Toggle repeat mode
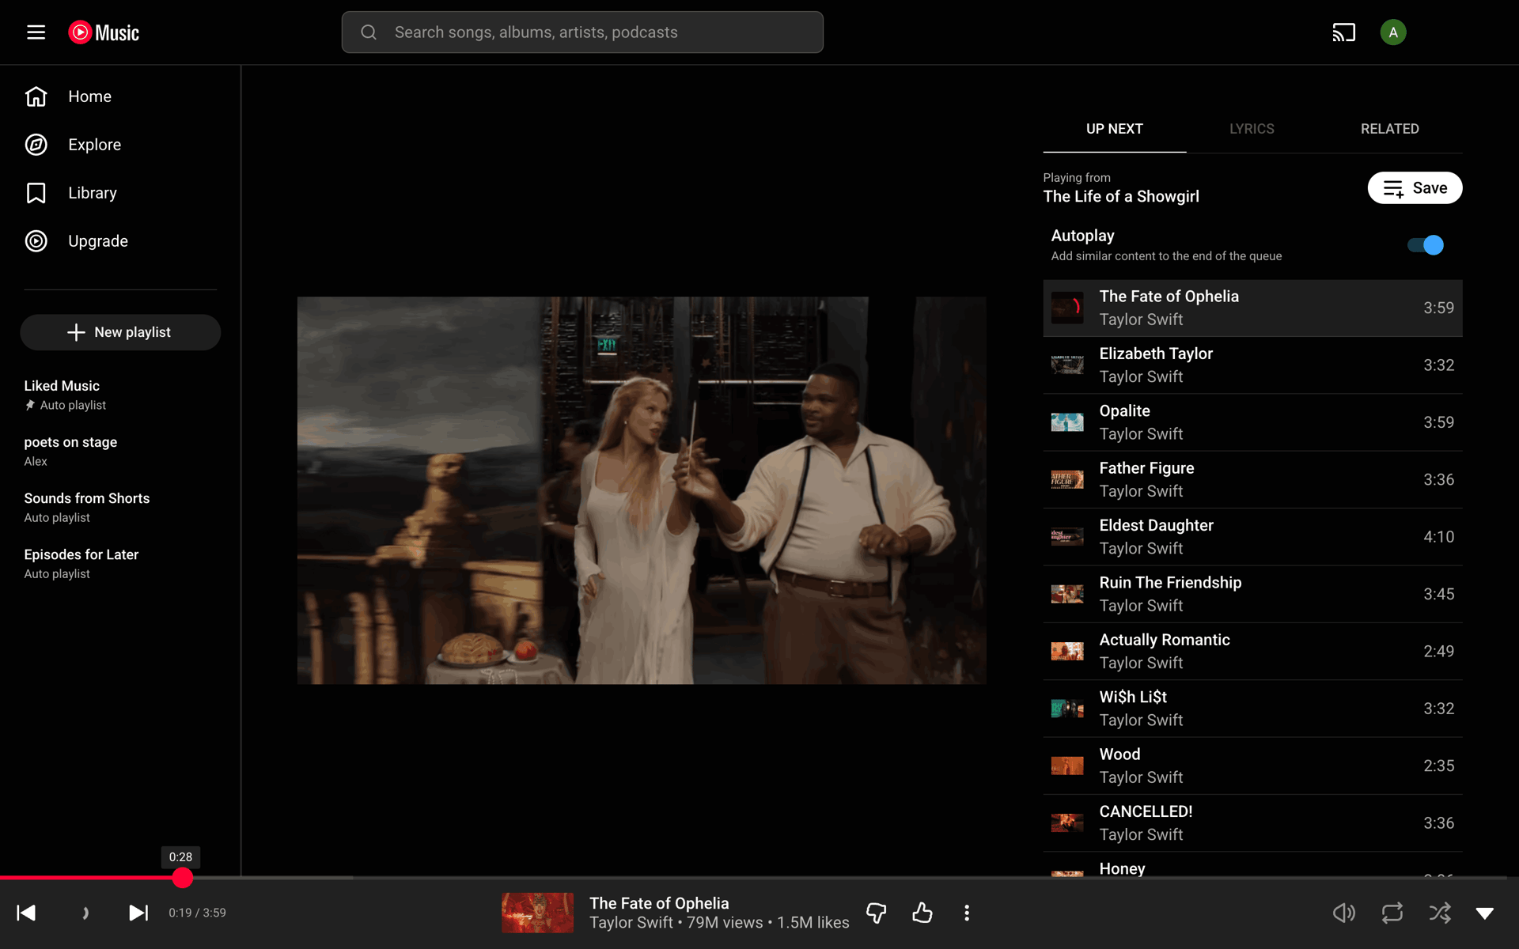1519x949 pixels. click(x=1392, y=913)
